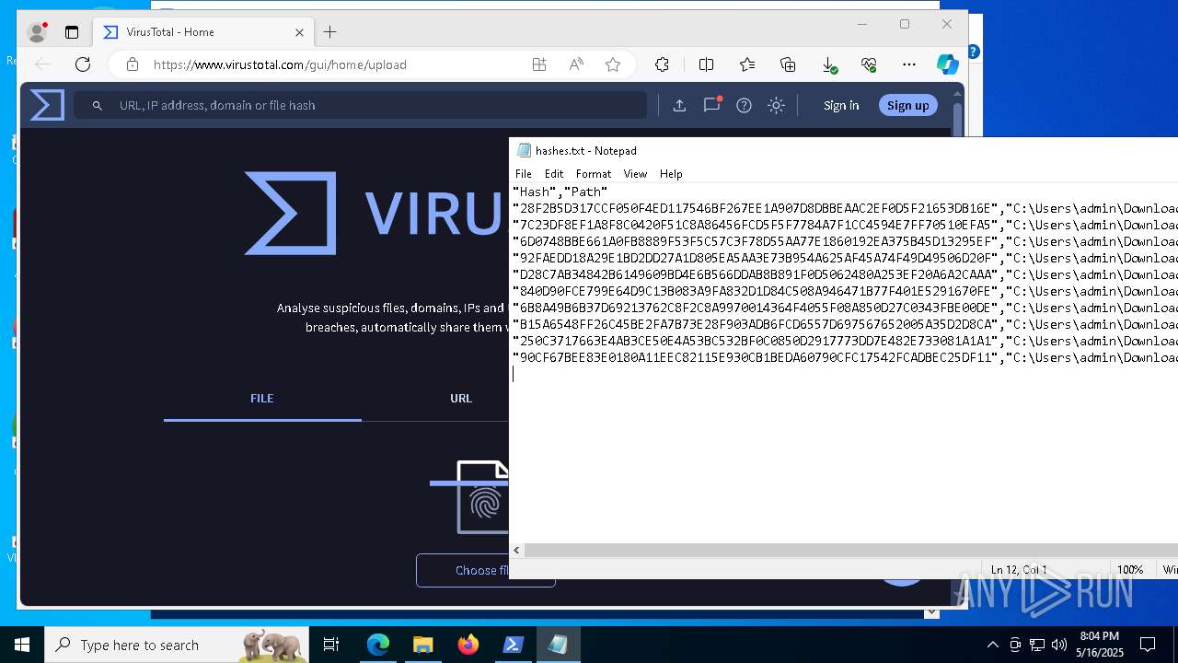Click the hash line starting 28F2B5D317
1178x663 pixels.
point(845,208)
